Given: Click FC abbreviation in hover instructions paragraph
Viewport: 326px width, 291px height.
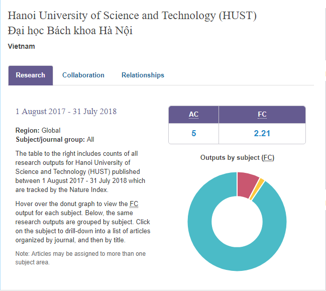Looking at the screenshot, I should (x=134, y=204).
